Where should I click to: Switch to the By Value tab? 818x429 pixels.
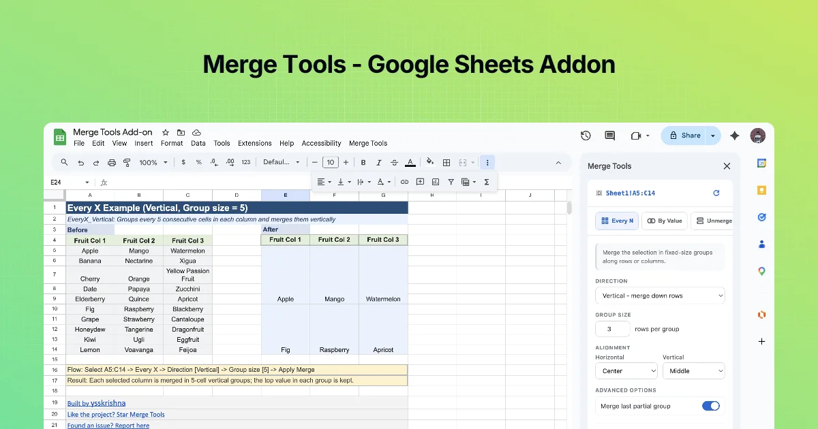665,221
